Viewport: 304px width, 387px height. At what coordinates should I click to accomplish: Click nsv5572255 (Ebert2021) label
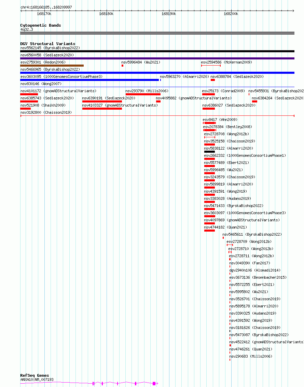pyautogui.click(x=252, y=284)
